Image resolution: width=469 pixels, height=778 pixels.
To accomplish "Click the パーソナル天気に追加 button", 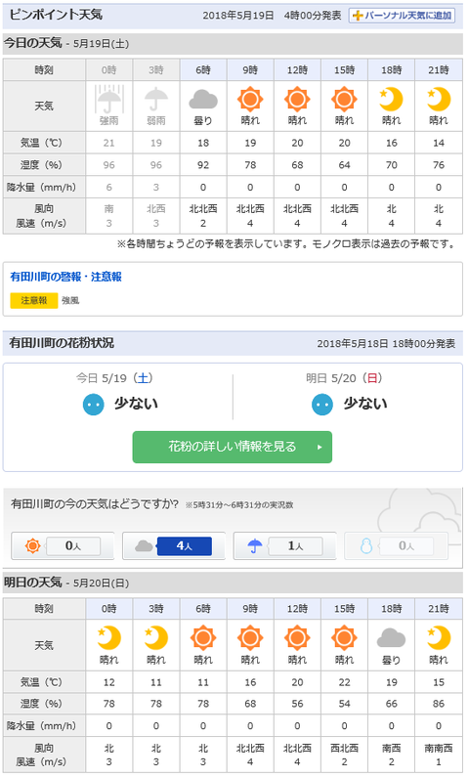I will coord(402,16).
